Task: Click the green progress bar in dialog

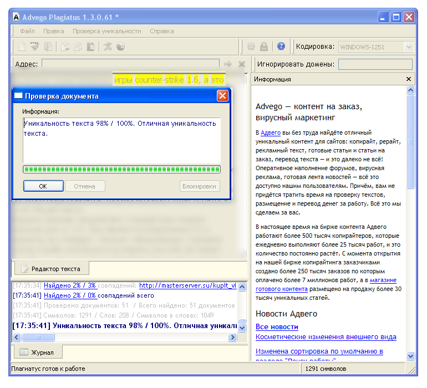Action: pyautogui.click(x=122, y=170)
